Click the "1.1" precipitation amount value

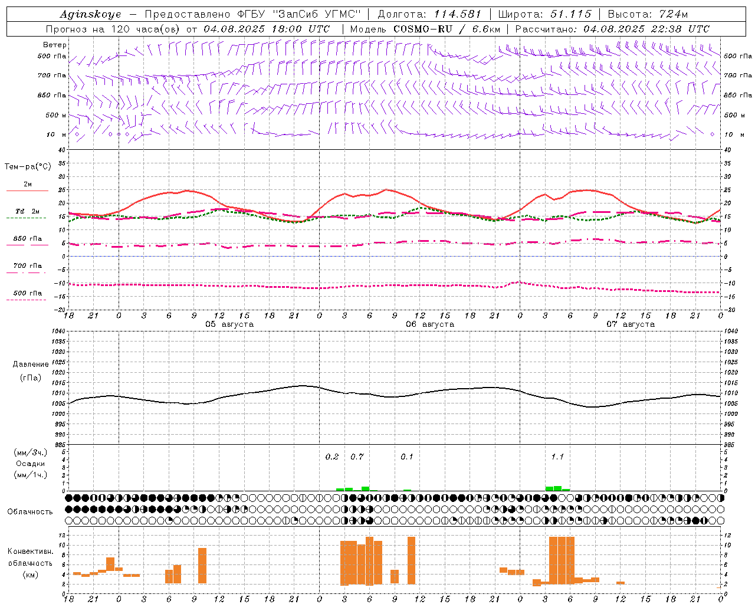coord(557,457)
